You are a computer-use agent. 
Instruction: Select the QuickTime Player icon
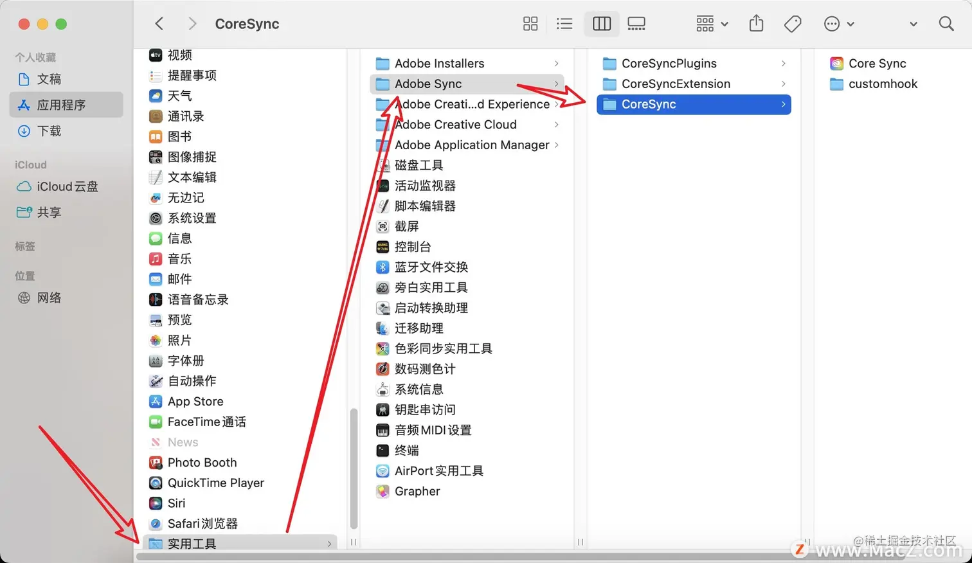pos(156,483)
